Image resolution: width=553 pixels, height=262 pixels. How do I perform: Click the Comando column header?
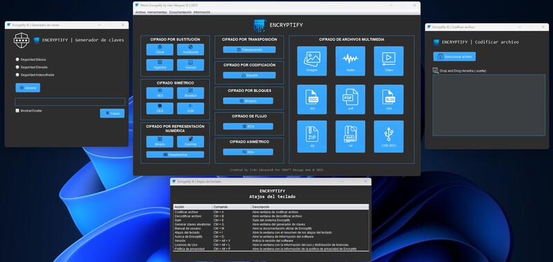pos(232,207)
